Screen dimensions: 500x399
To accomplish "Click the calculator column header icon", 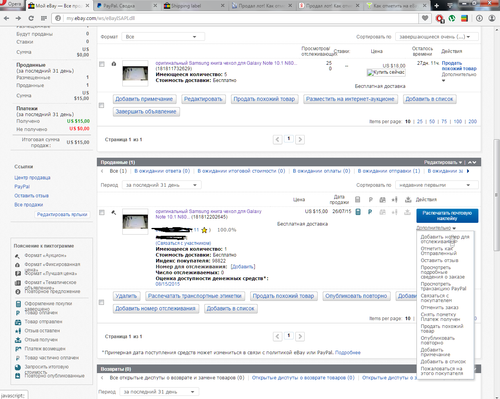I will click(358, 200).
